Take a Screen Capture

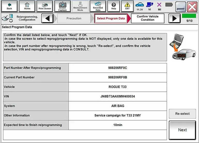pyautogui.click(x=63, y=6)
